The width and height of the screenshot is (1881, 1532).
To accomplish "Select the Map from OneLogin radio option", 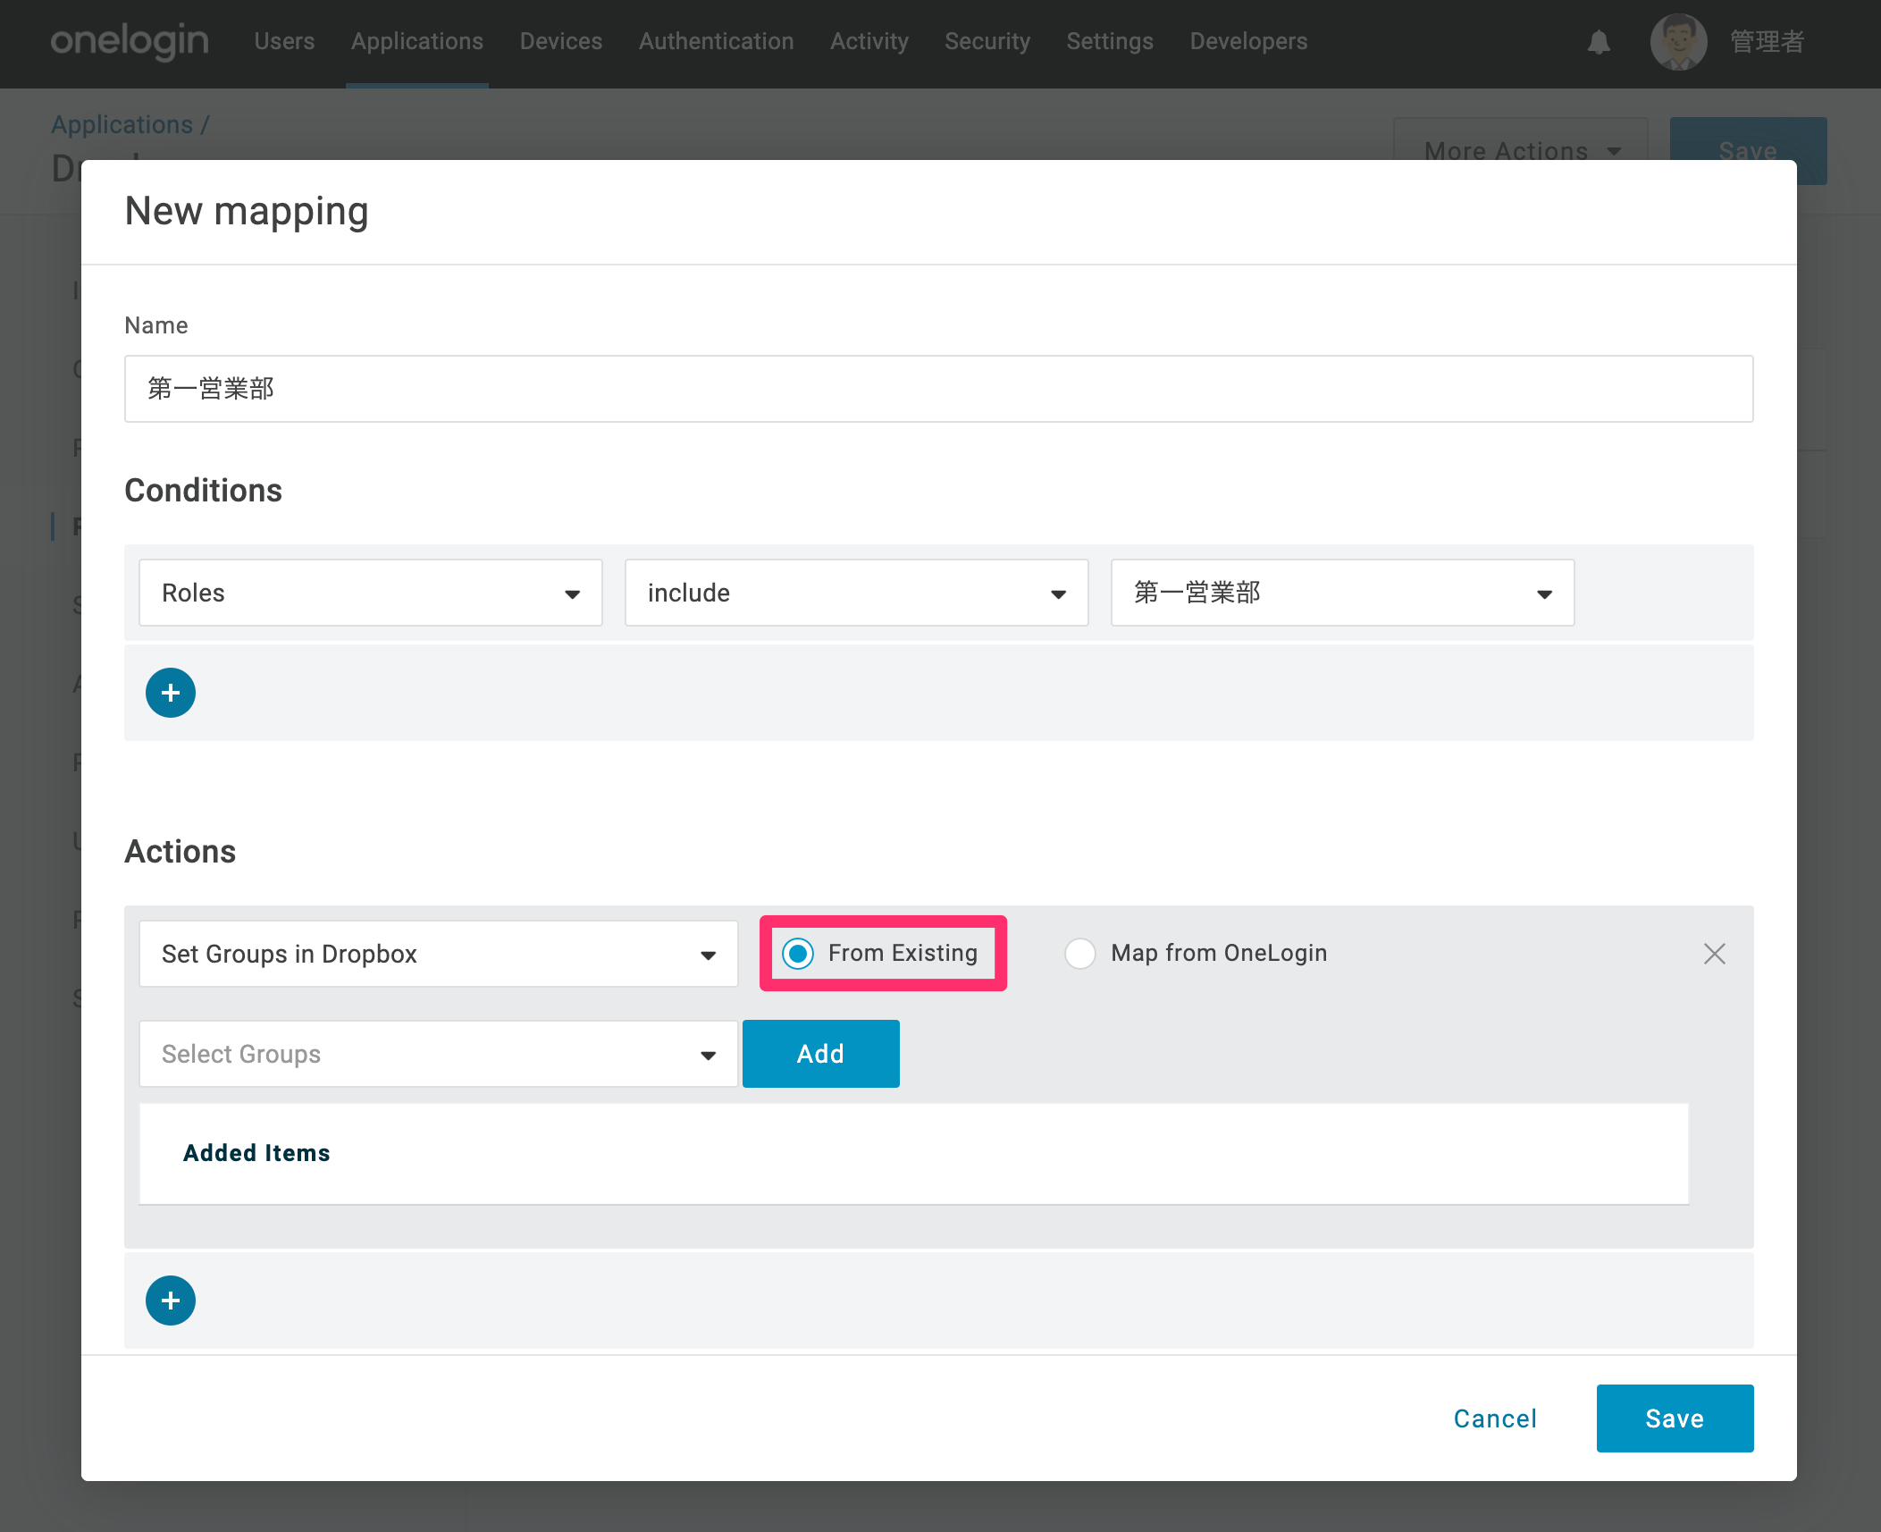I will pyautogui.click(x=1080, y=954).
